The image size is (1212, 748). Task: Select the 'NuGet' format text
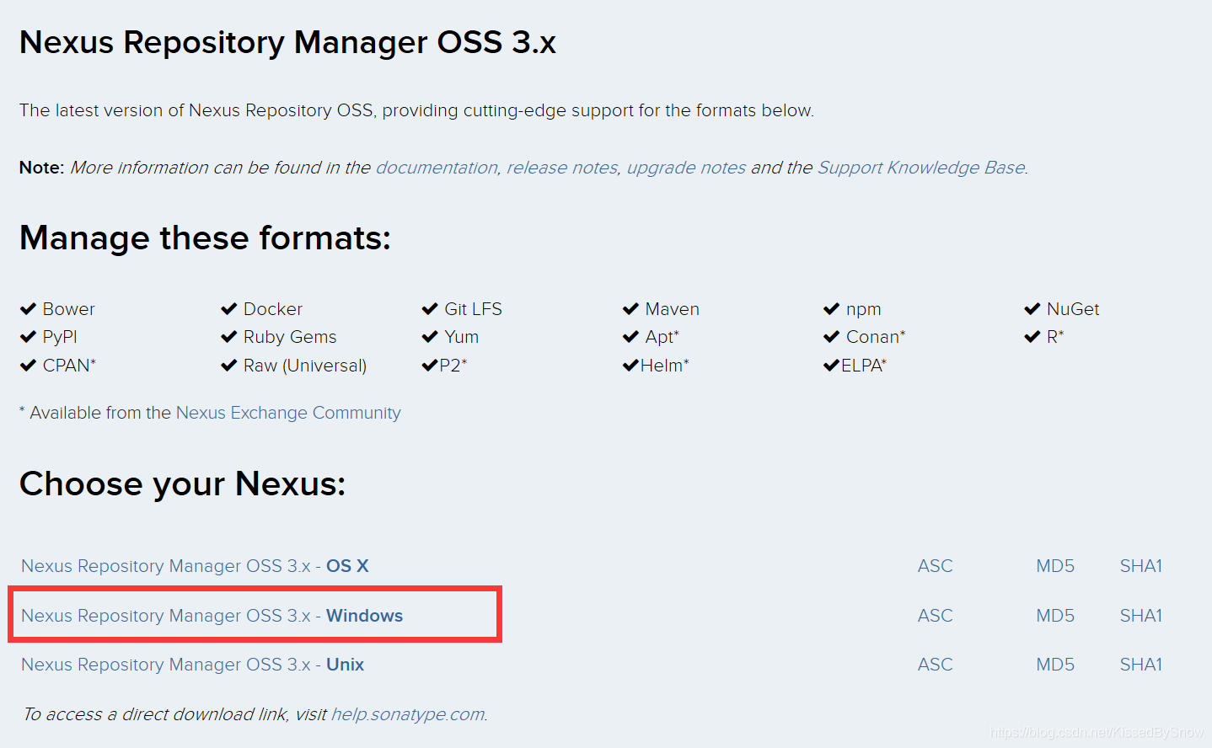(x=1073, y=309)
